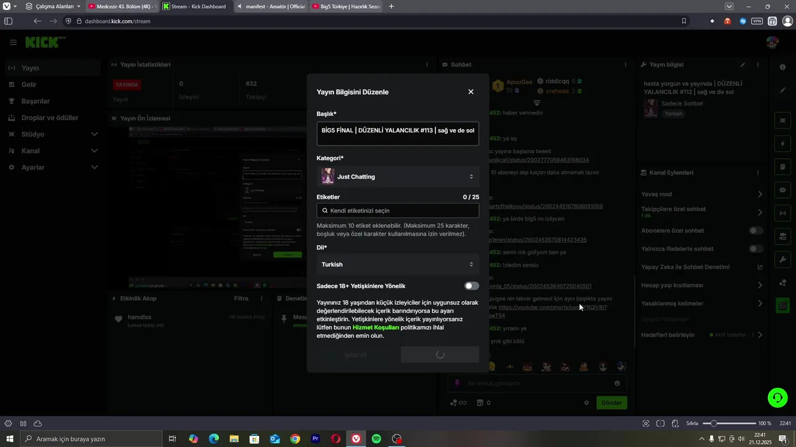Toggle Yalnızca ifadelerle sohbet switch
This screenshot has height=447, width=796.
click(756, 249)
